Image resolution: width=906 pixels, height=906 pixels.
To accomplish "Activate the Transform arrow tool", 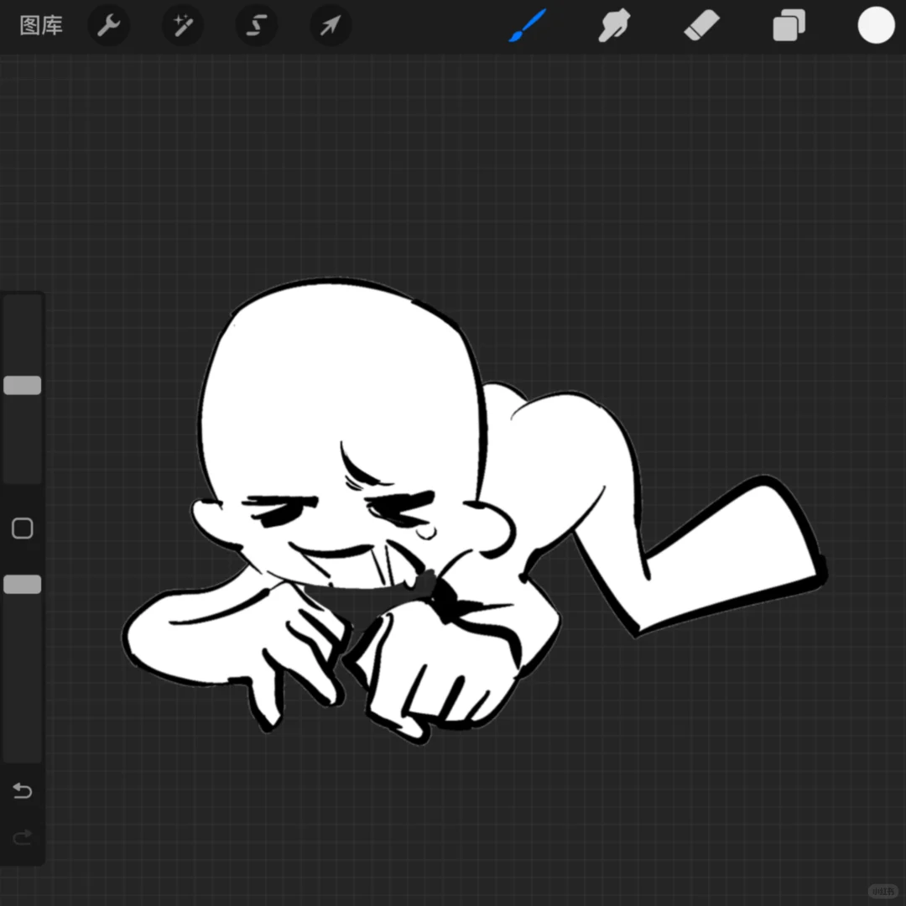I will [331, 25].
